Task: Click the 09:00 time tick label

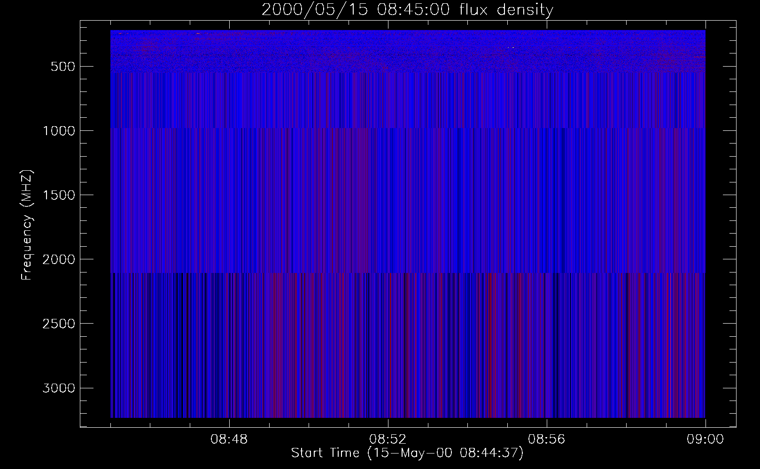Action: click(705, 440)
